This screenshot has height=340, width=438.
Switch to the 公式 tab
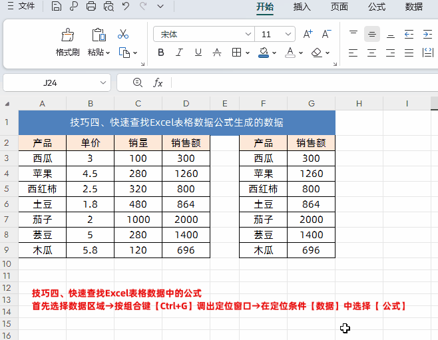click(x=377, y=7)
